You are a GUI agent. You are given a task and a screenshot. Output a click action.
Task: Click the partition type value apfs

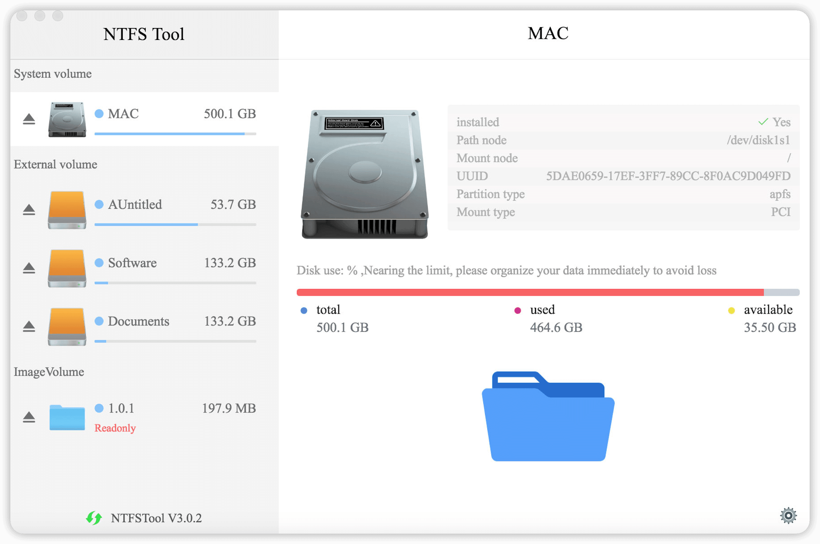(x=780, y=194)
